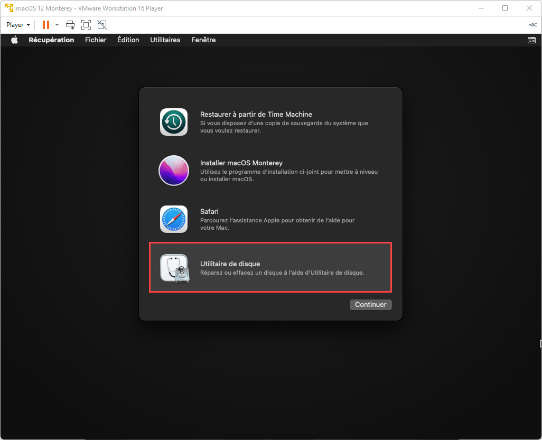542x440 pixels.
Task: Open the Fichier menu
Action: (x=96, y=40)
